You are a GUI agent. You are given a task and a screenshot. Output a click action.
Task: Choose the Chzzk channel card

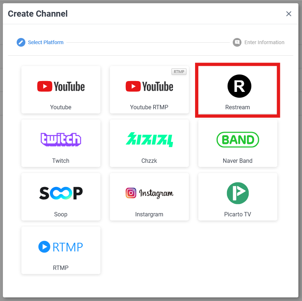coord(149,143)
